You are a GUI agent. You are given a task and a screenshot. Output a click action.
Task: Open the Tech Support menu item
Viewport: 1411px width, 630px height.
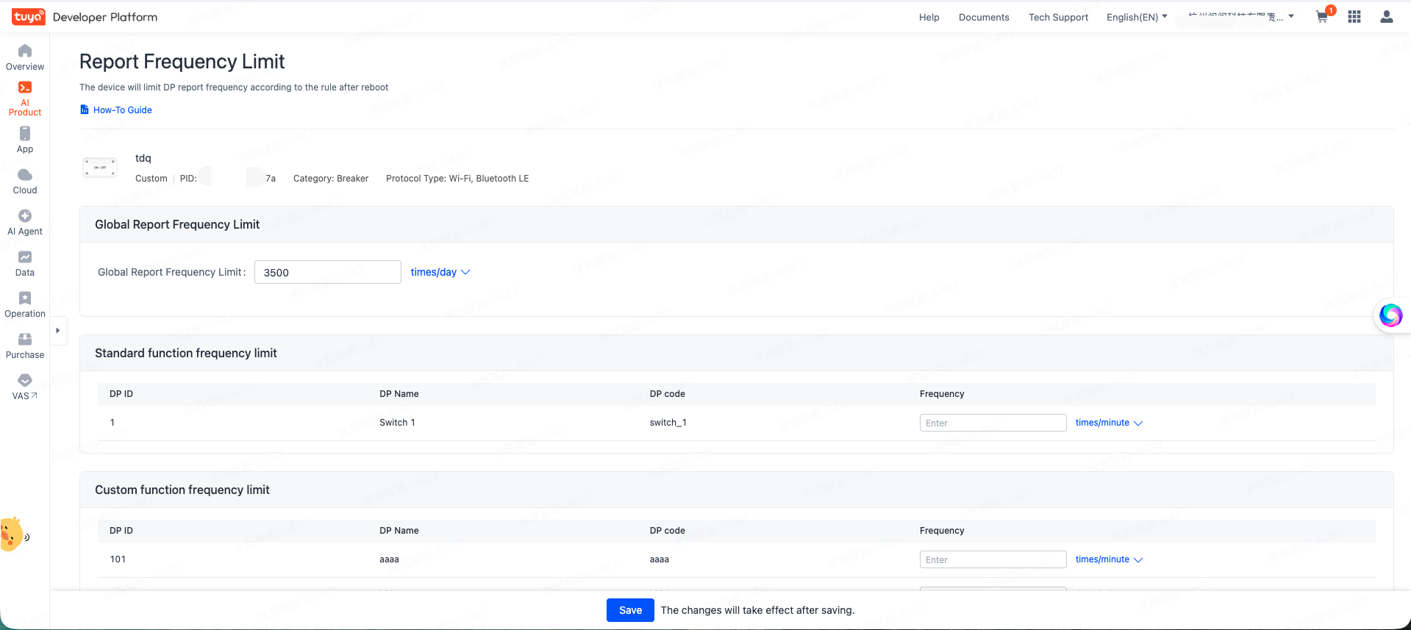pyautogui.click(x=1058, y=17)
